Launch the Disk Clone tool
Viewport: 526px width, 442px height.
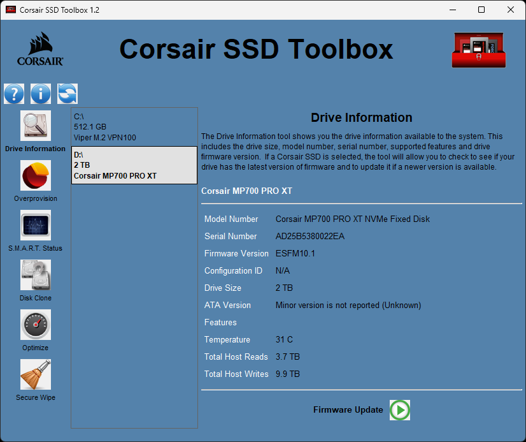pos(35,280)
